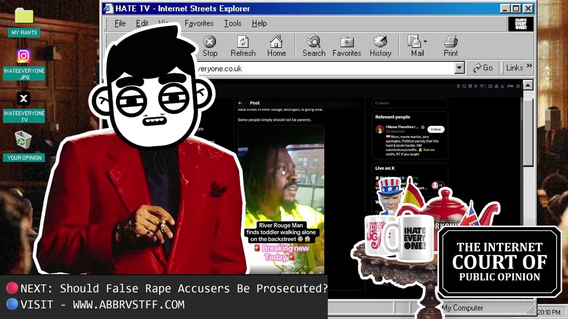This screenshot has height=319, width=568.
Task: Open History from the browser toolbar
Action: click(x=380, y=47)
